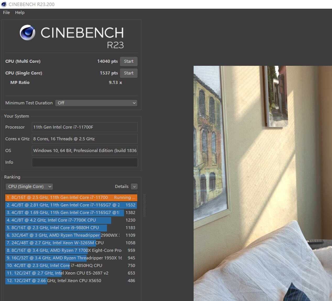Select the i7-1165G7 1.69 GHz ranking row
Image resolution: width=332 pixels, height=301 pixels.
(x=71, y=213)
